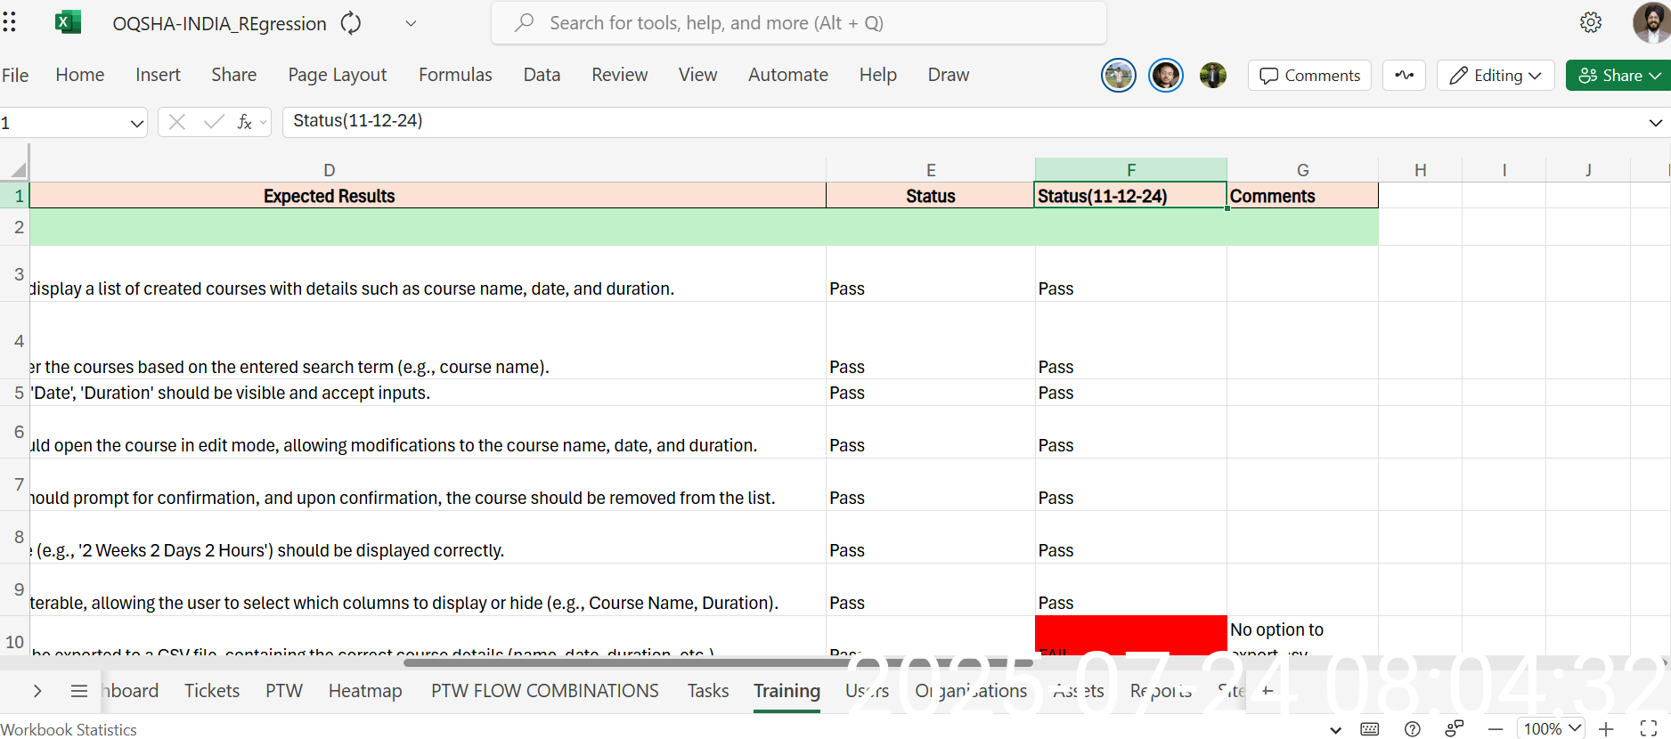The height and width of the screenshot is (739, 1671).
Task: Open the Editing mode dropdown
Action: coord(1496,76)
